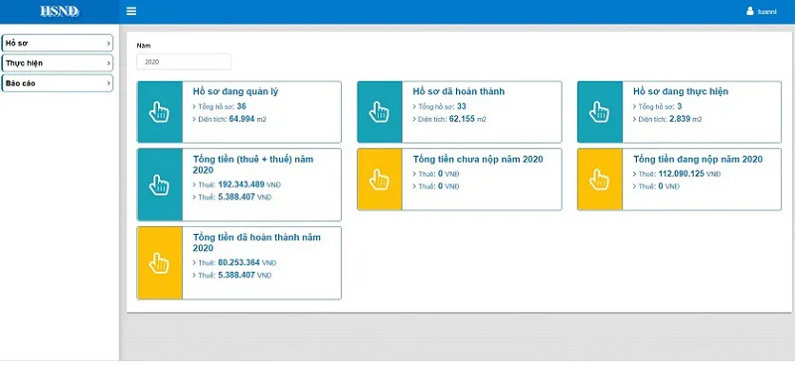Click yellow hand icon on Tổng tiền chưa nộp
795x365 pixels.
pos(380,180)
